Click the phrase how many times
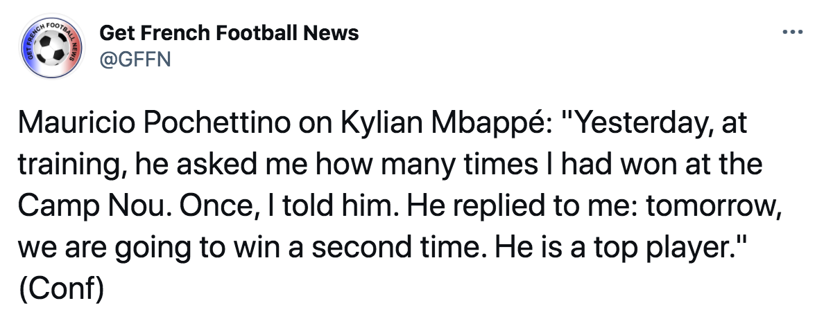This screenshot has height=321, width=824. [x=427, y=166]
